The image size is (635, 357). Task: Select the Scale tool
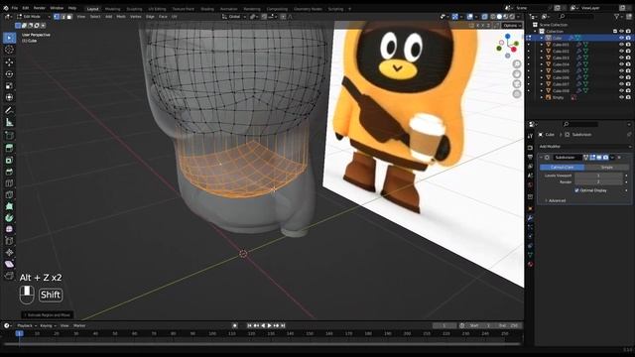9,86
